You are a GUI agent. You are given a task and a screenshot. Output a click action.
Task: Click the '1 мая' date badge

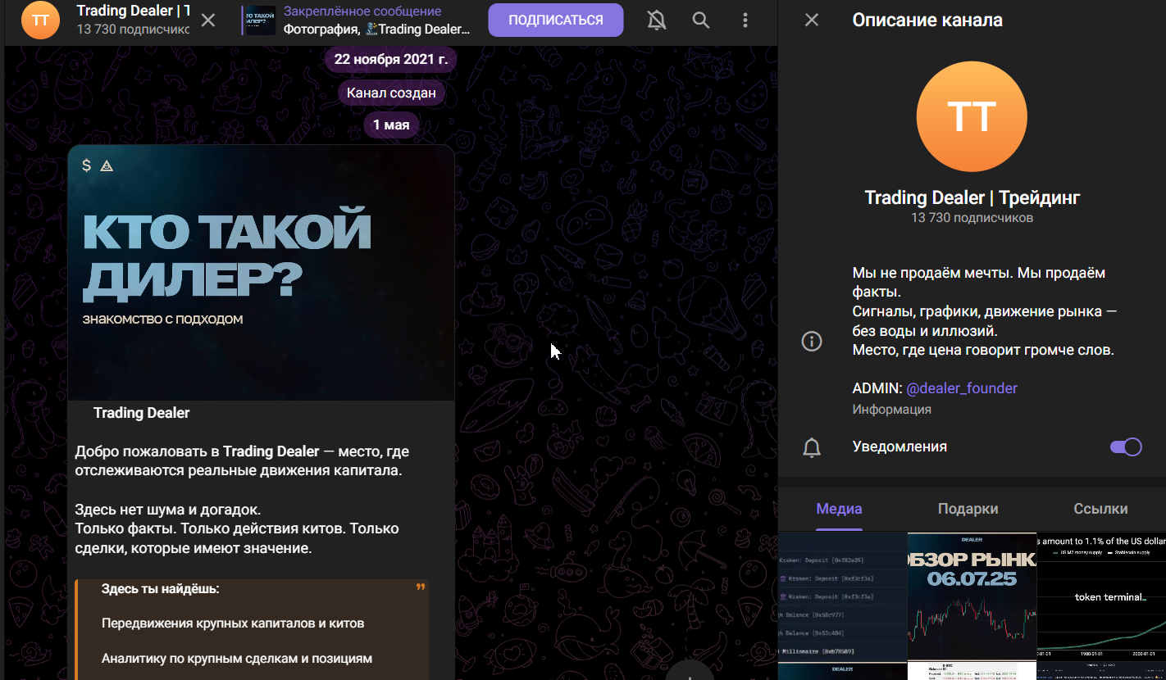click(x=391, y=125)
